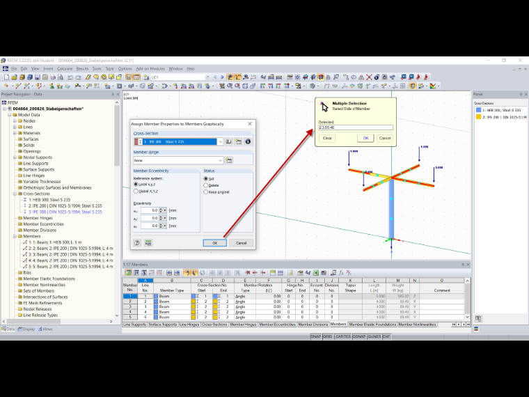
Task: Open the LC1 load case dropdown
Action: pyautogui.click(x=207, y=77)
